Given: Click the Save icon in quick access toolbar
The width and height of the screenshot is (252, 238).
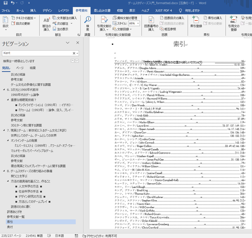Looking at the screenshot, I should 6,3.
